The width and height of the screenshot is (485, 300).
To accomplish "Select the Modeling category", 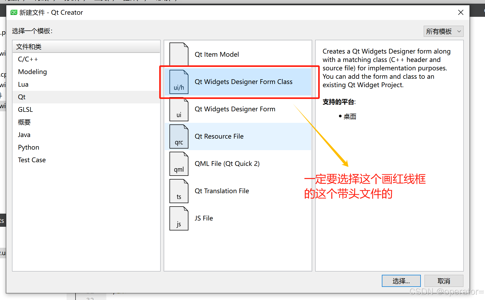I will pyautogui.click(x=86, y=72).
